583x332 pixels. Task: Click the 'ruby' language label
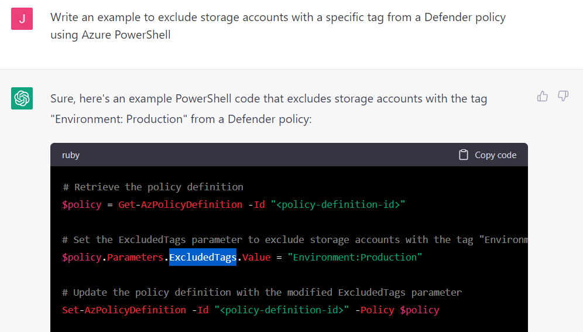[x=71, y=155]
